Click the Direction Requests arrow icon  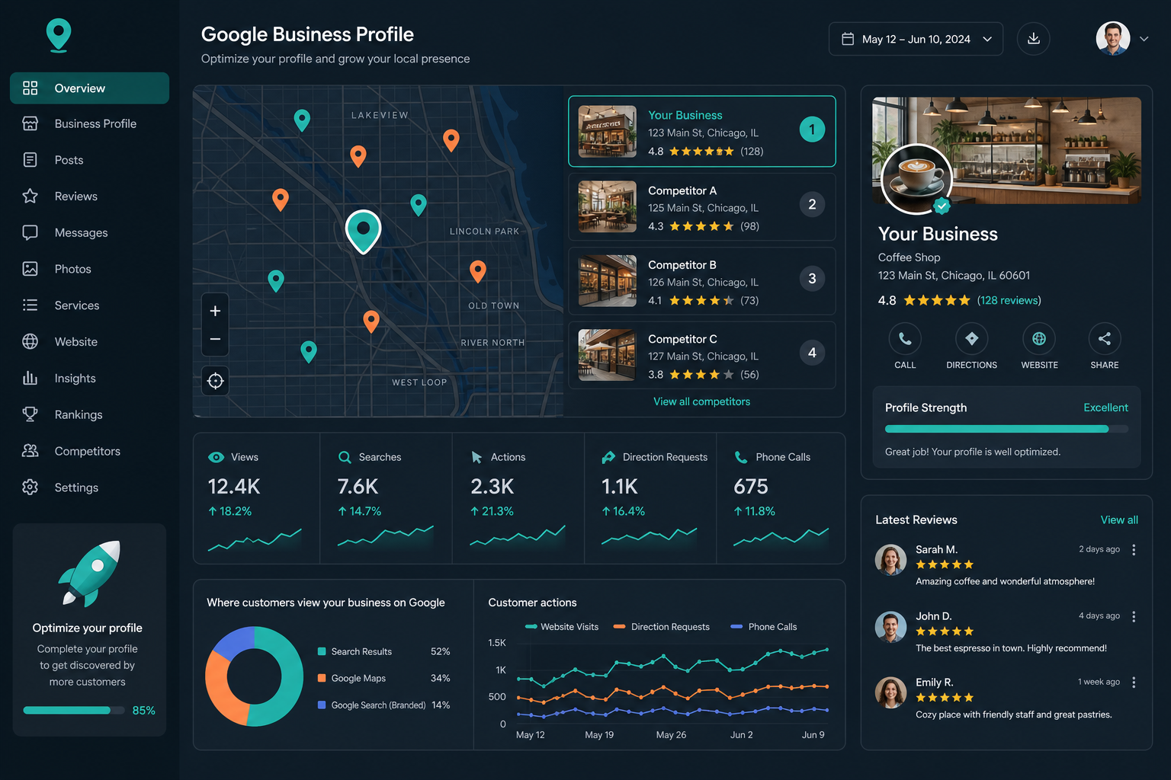coord(608,457)
